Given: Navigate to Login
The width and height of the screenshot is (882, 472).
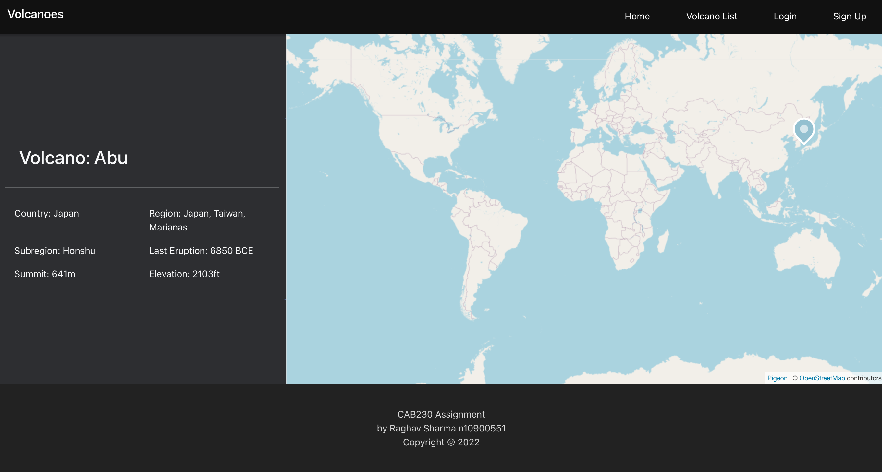Looking at the screenshot, I should point(785,16).
